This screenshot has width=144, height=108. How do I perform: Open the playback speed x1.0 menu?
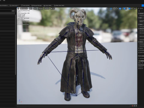[52, 9]
